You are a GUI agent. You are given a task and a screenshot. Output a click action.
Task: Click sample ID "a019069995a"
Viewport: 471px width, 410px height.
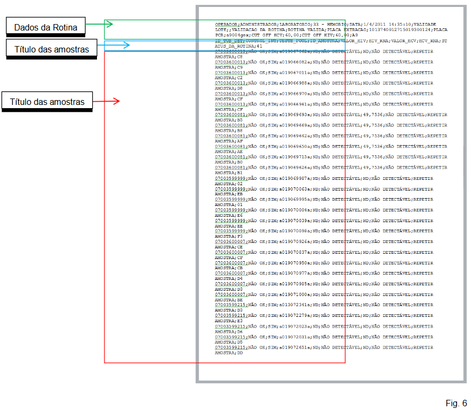pos(295,199)
